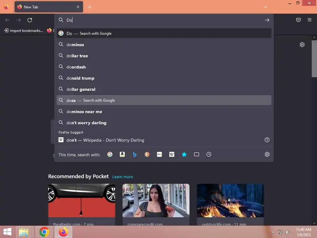Click the Pocket 'Learn more' link
This screenshot has width=317, height=238.
123,177
